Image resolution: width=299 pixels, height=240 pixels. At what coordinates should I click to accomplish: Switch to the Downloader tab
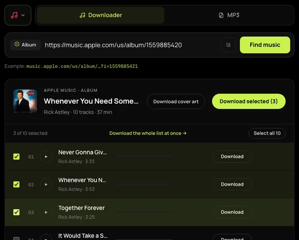click(101, 15)
